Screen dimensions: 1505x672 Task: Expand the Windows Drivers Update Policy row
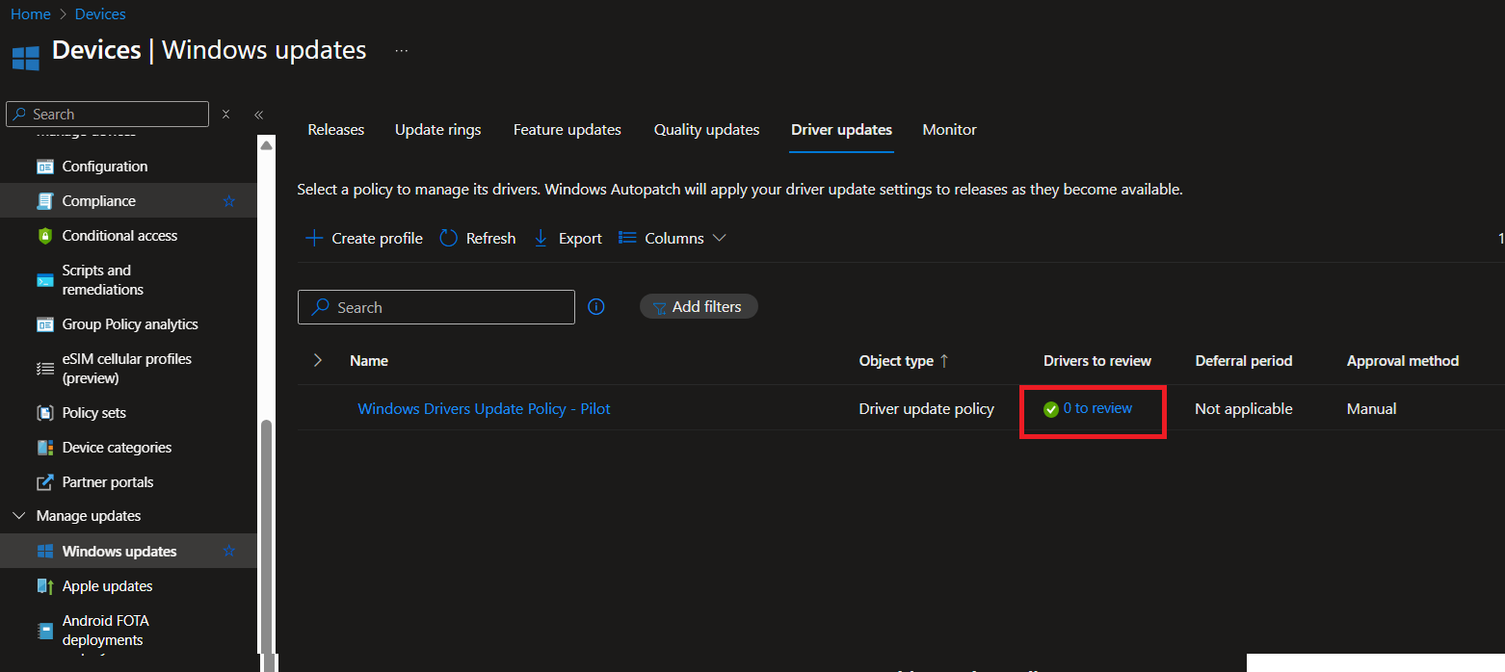tap(317, 360)
